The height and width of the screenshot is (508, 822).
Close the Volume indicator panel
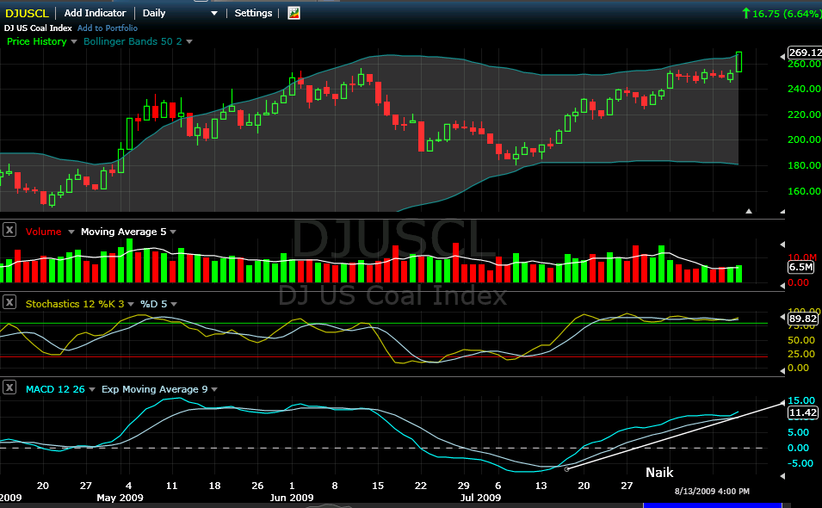(x=9, y=230)
